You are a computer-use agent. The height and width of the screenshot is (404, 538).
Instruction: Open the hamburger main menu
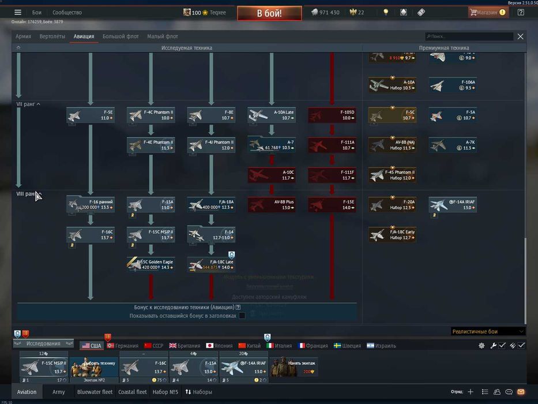(18, 12)
